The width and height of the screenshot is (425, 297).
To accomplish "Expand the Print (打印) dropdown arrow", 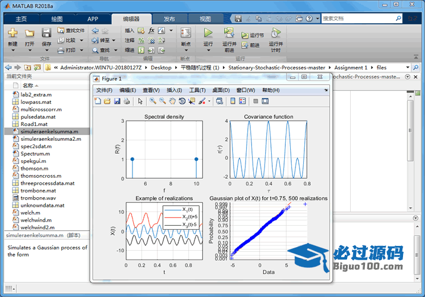I will click(x=81, y=50).
